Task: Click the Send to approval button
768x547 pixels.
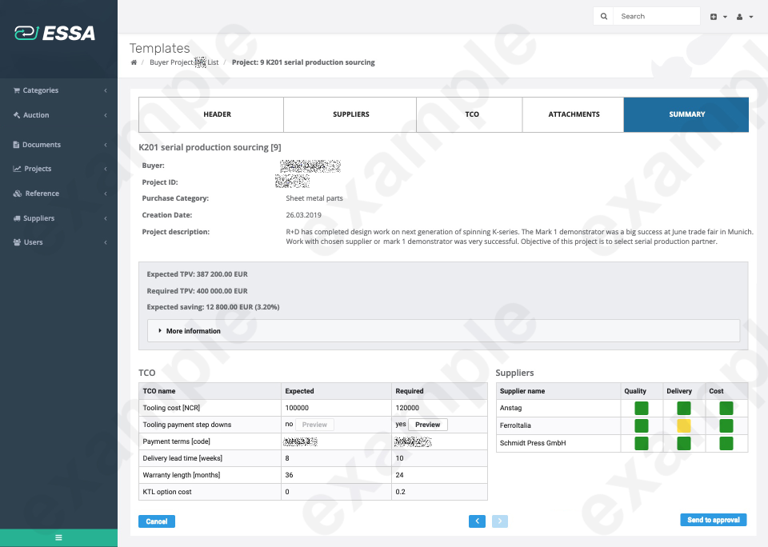Action: tap(712, 519)
